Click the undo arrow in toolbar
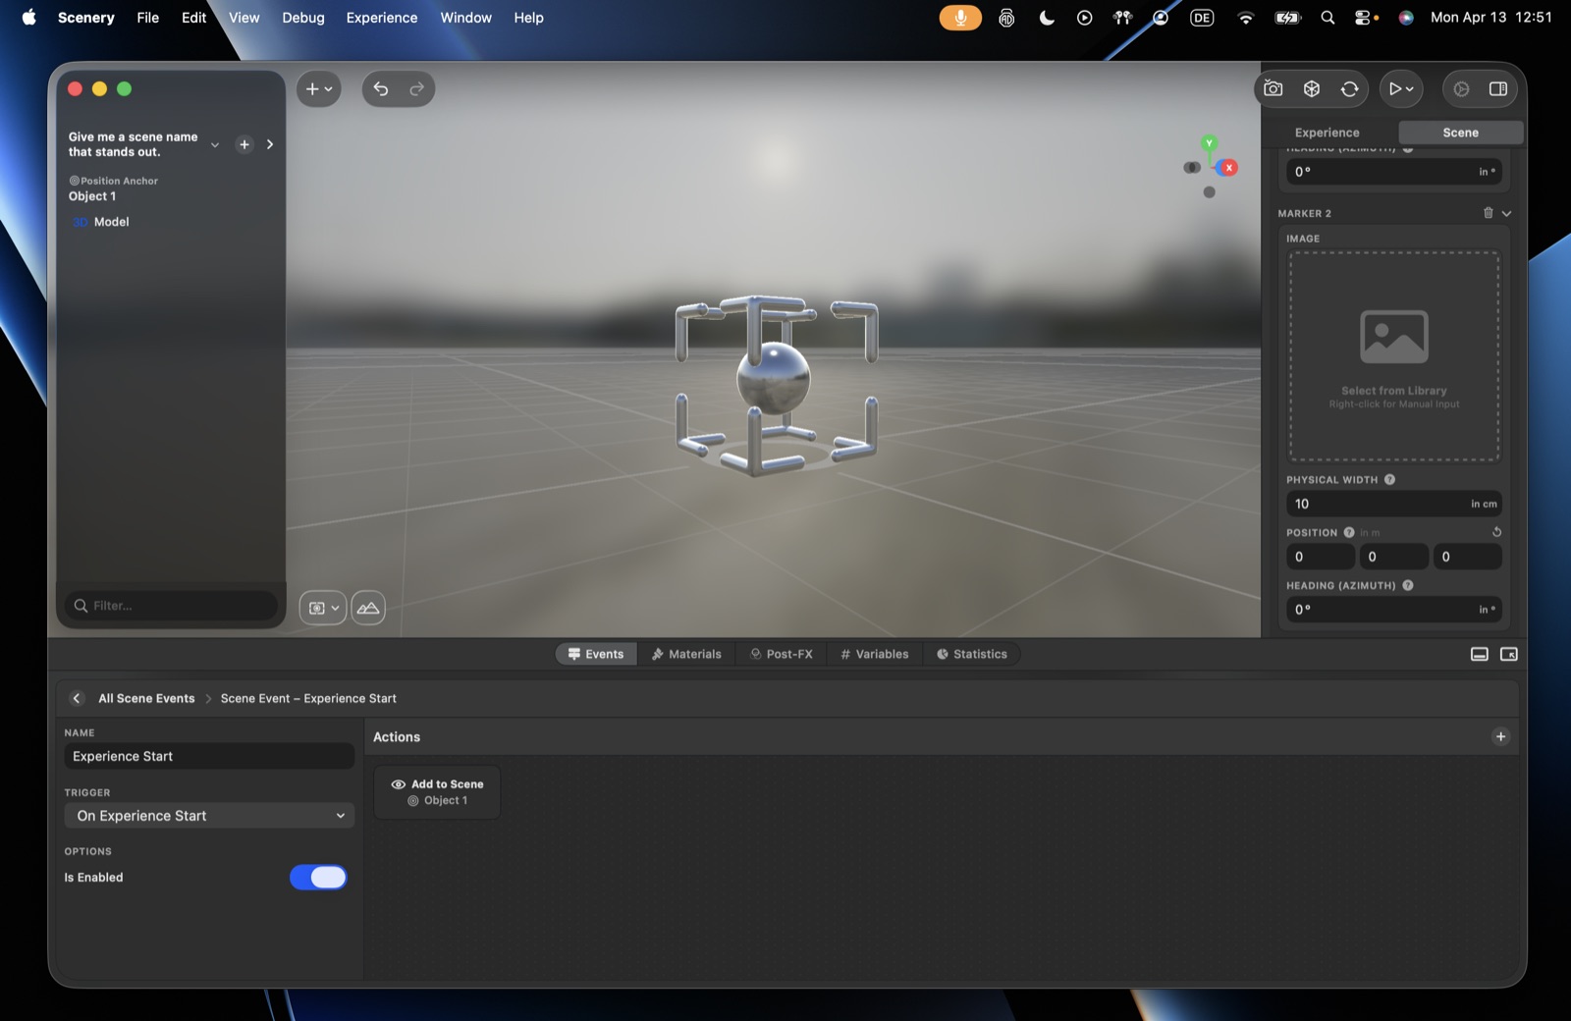 pyautogui.click(x=381, y=89)
